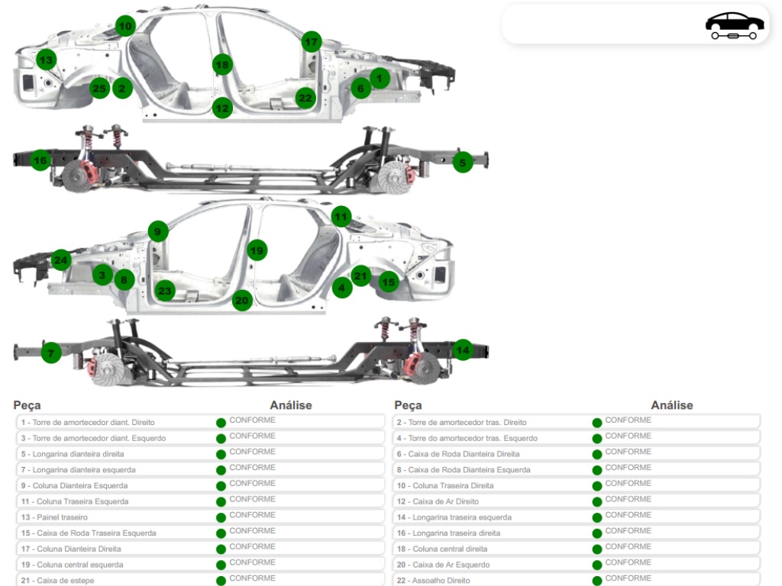
Task: Select row 8 Caixa de Roda Dianteira Esquerda
Action: [577, 470]
